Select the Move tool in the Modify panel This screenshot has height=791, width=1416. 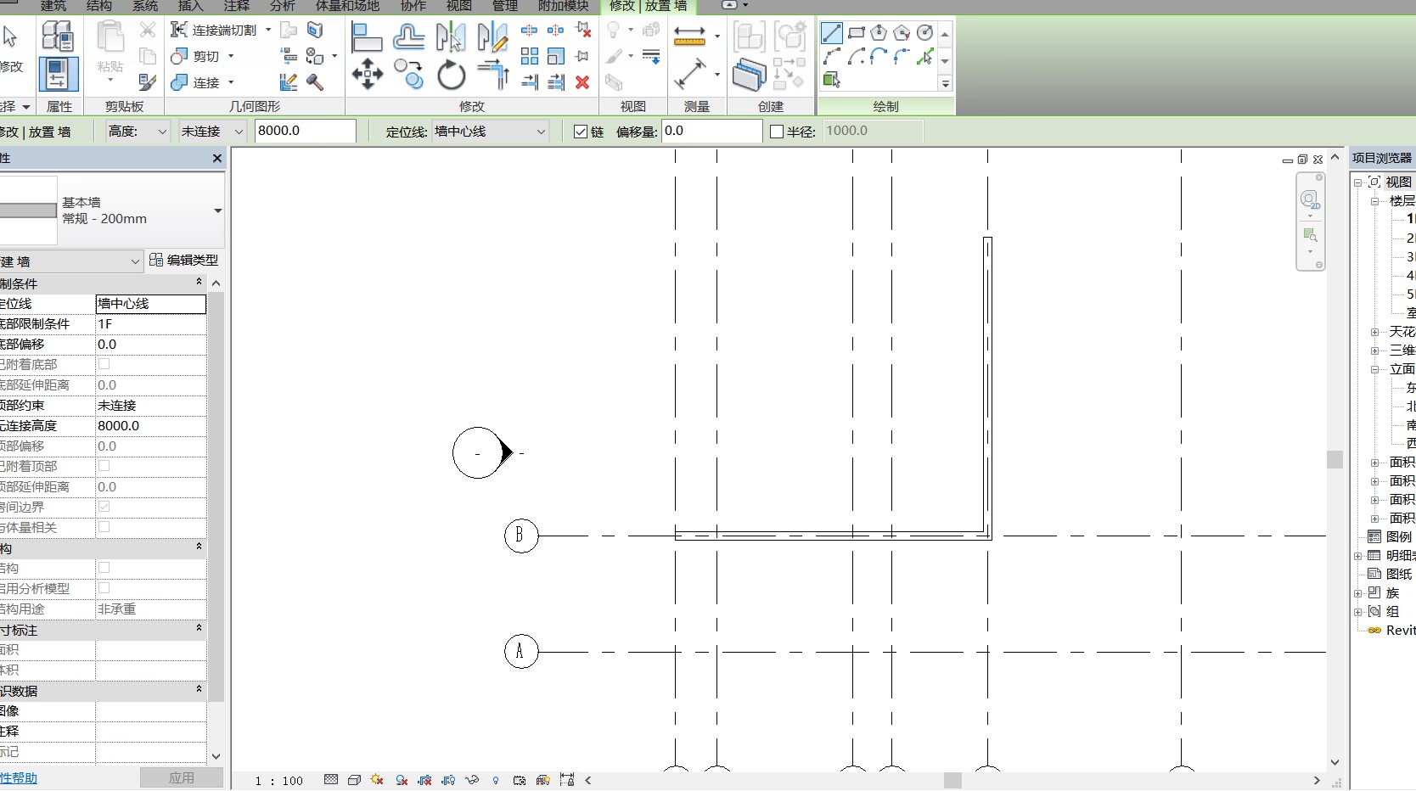tap(367, 75)
